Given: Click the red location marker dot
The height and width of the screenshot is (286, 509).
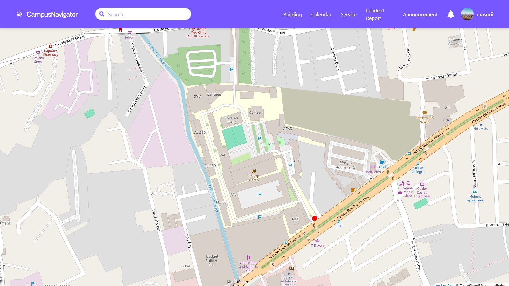Looking at the screenshot, I should point(315,218).
